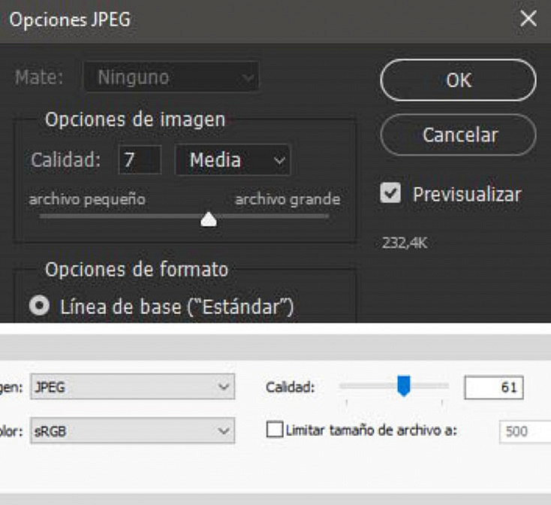
Task: Click the Media dropdown chevron arrow
Action: pyautogui.click(x=279, y=161)
